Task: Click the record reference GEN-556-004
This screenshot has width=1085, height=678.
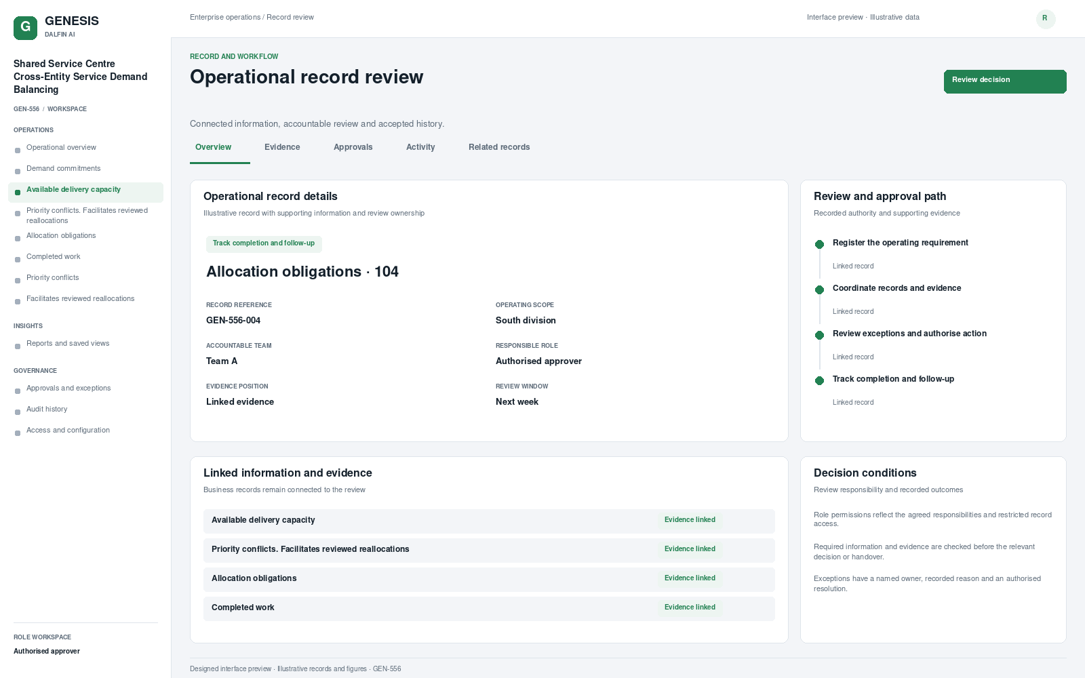Action: click(x=233, y=321)
